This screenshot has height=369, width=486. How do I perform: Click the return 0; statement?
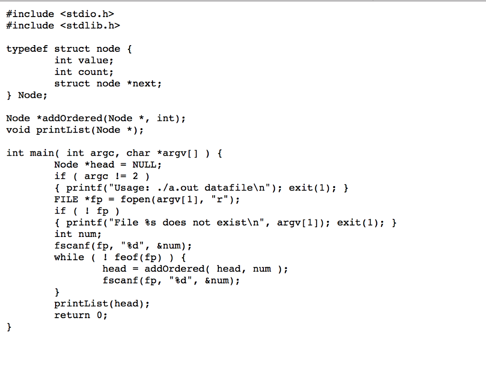point(81,315)
